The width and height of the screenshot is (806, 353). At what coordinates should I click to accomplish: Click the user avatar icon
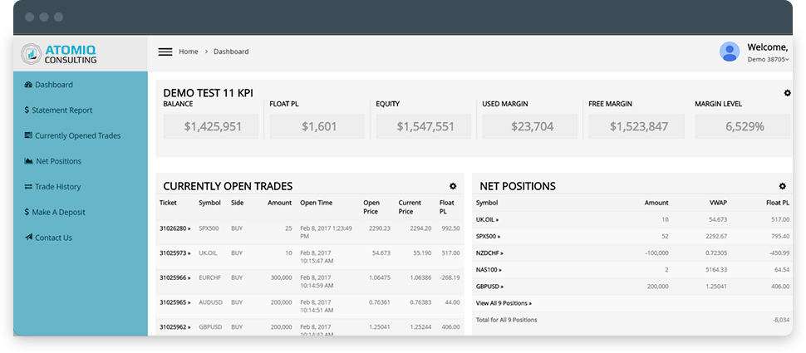point(730,51)
